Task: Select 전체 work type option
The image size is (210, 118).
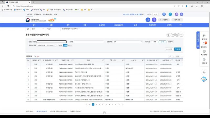Action: pos(155,42)
